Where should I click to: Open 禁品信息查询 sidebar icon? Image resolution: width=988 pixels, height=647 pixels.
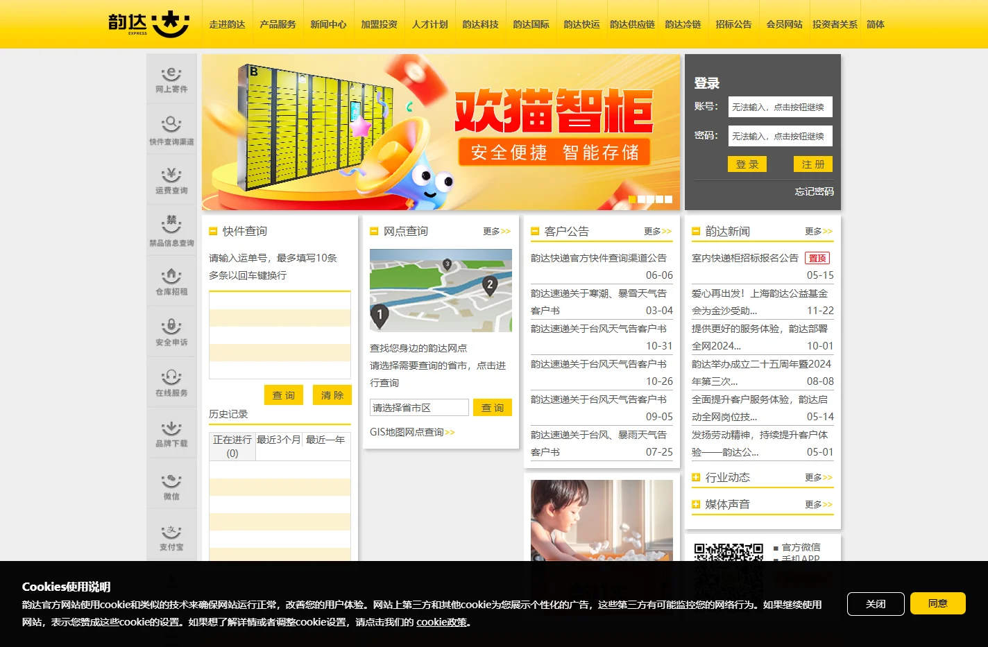coord(171,230)
